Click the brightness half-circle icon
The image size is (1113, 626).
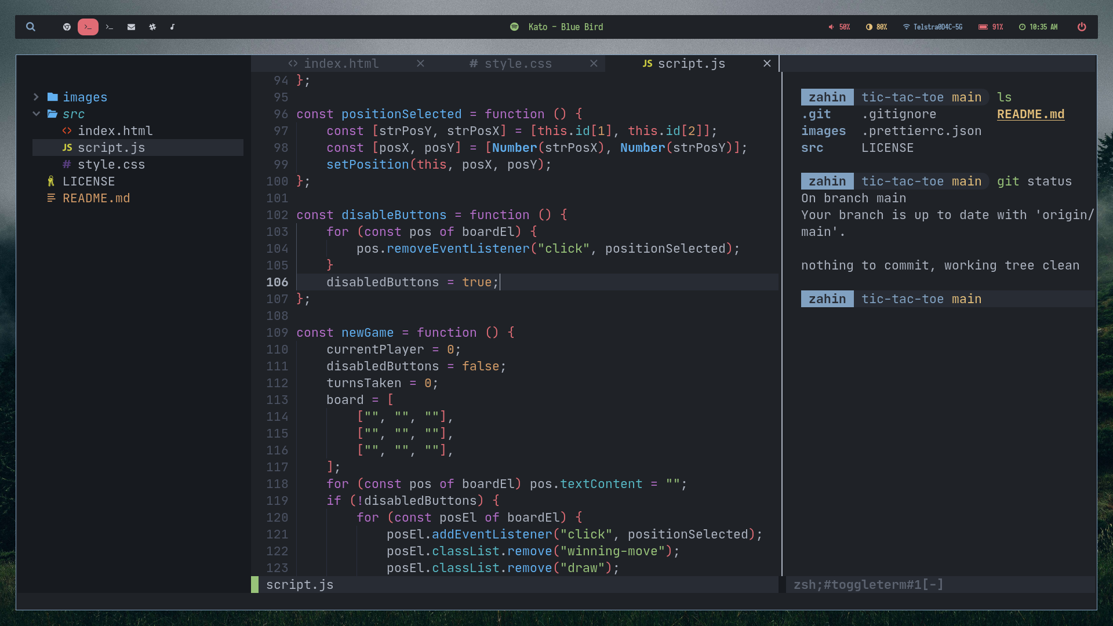869,27
